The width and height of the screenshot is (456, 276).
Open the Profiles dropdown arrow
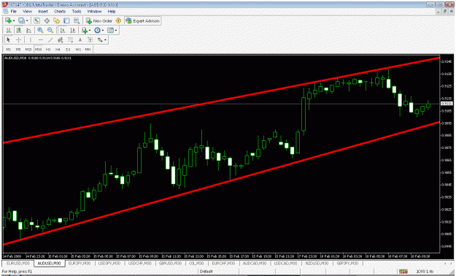coord(27,20)
